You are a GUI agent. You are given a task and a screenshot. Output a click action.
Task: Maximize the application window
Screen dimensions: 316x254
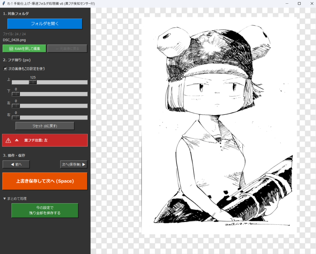[299, 3]
